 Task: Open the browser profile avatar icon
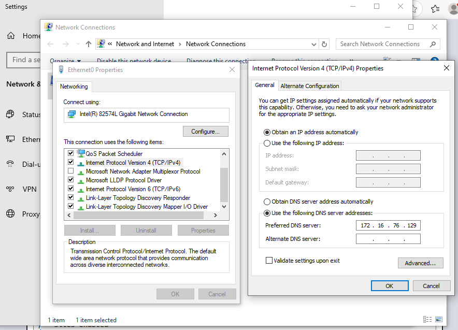click(x=453, y=9)
